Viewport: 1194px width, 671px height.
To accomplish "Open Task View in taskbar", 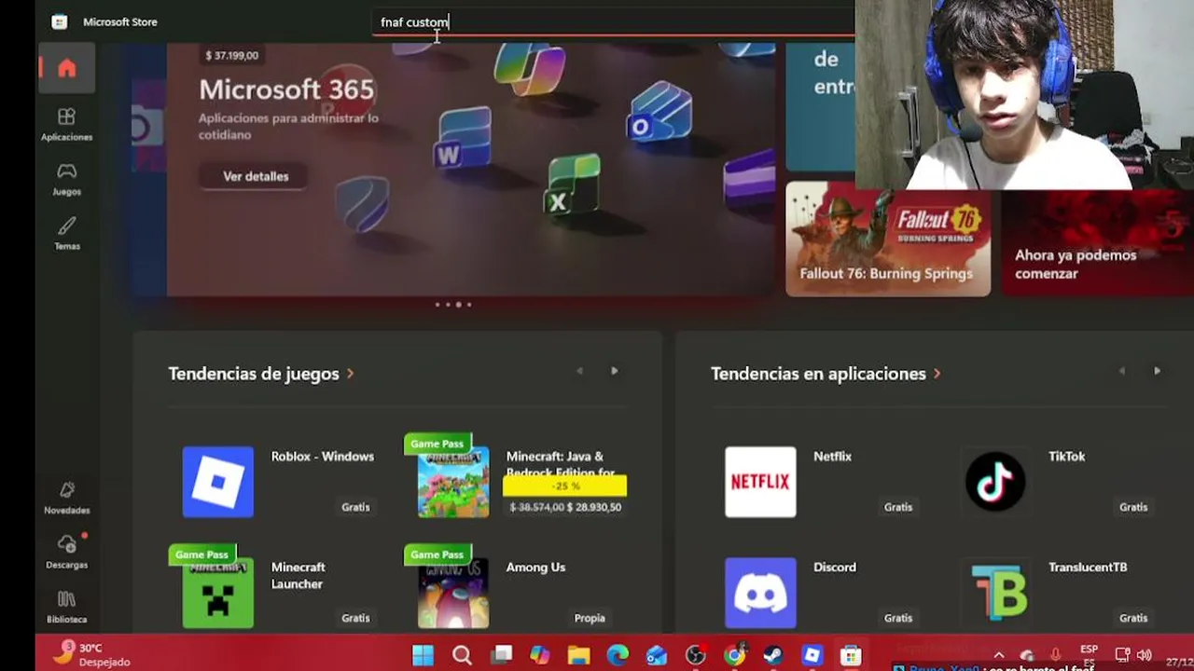I will pos(502,655).
